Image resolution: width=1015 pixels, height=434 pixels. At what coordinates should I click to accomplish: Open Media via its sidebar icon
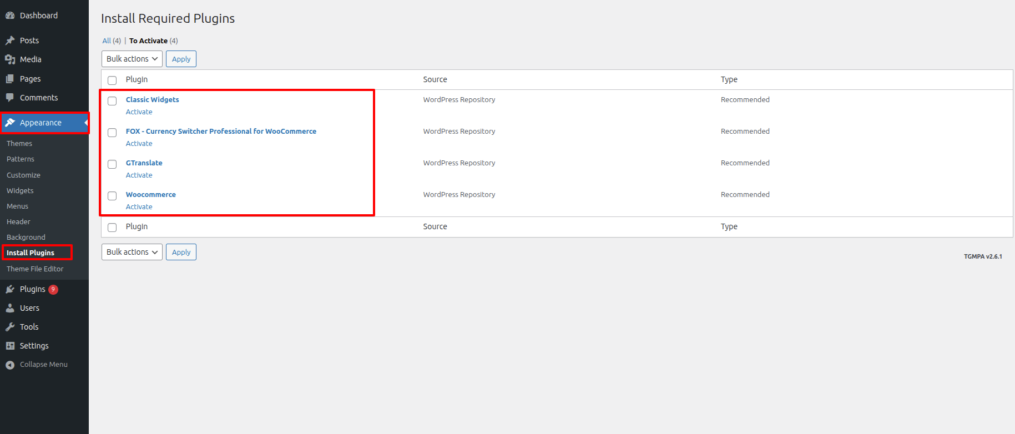[10, 59]
